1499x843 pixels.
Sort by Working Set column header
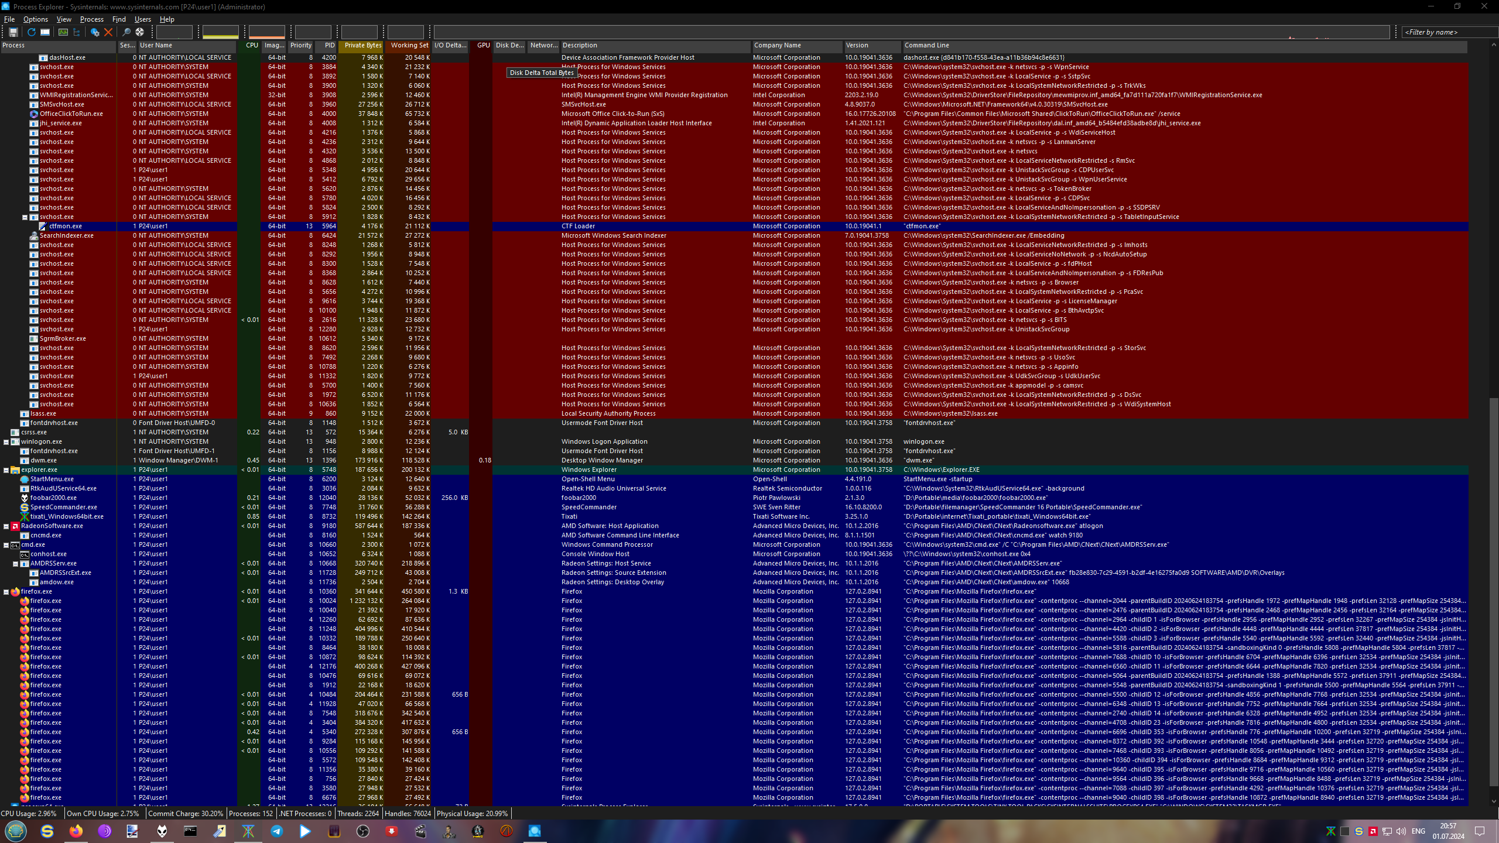click(409, 45)
